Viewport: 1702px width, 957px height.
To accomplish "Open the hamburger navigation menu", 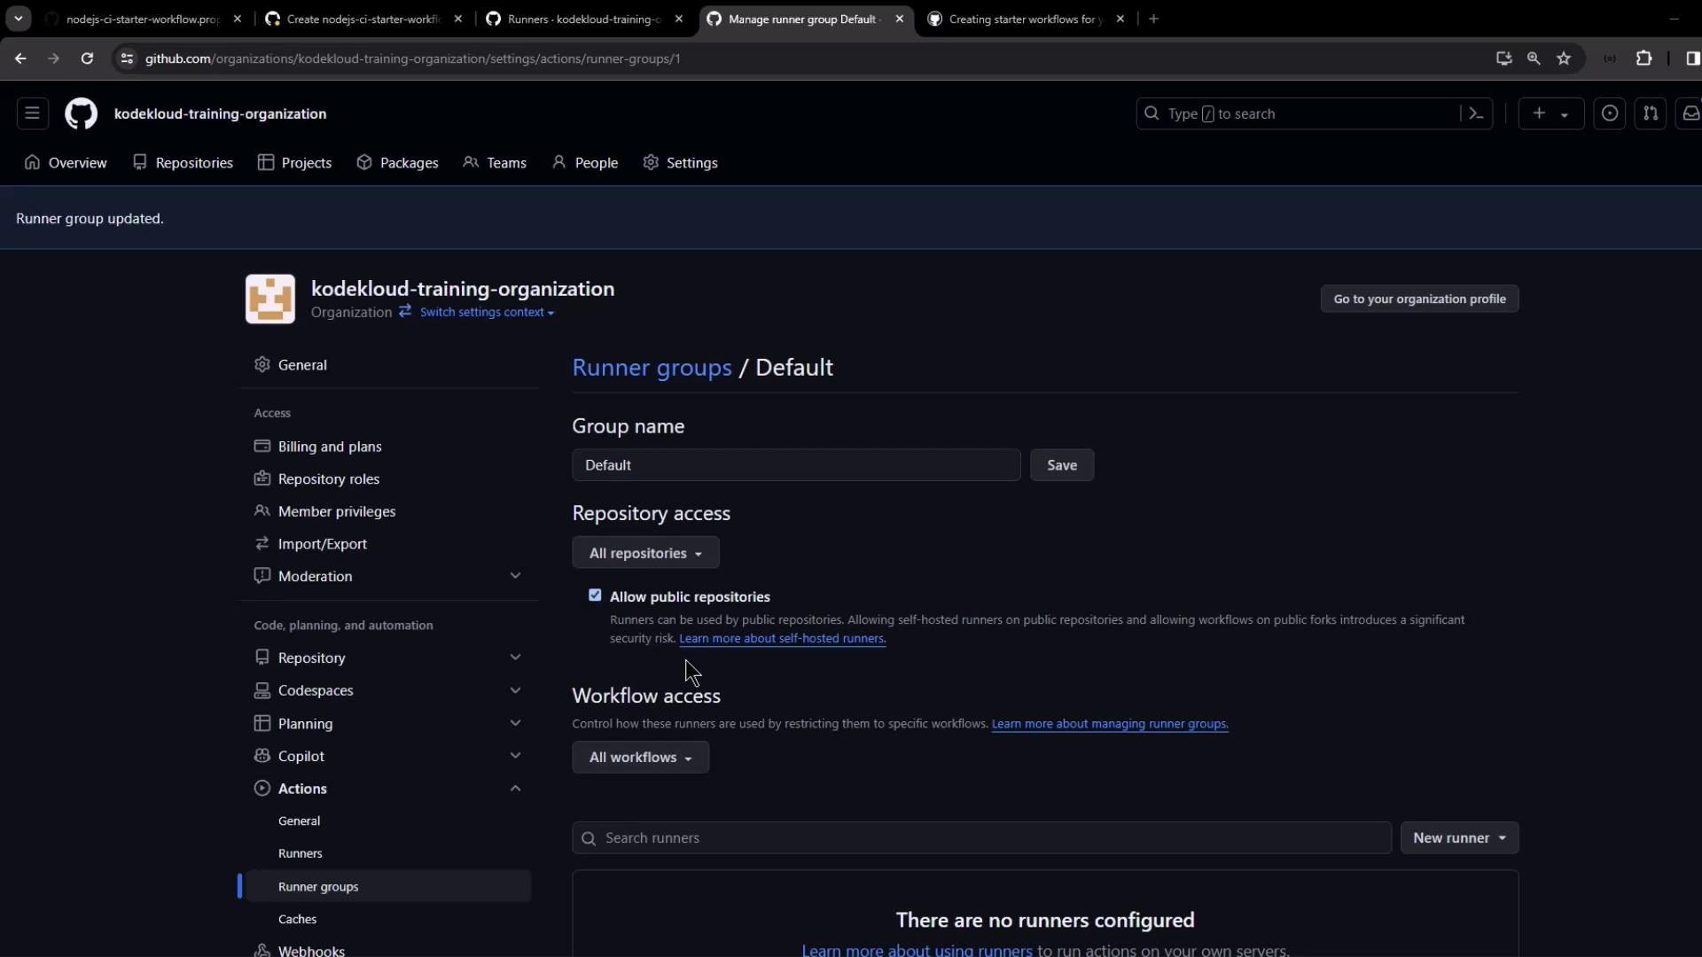I will (x=32, y=113).
